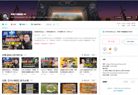Play all in 游戏人的1001业 collection
Image resolution: width=138 pixels, height=95 pixels.
[x=86, y=55]
